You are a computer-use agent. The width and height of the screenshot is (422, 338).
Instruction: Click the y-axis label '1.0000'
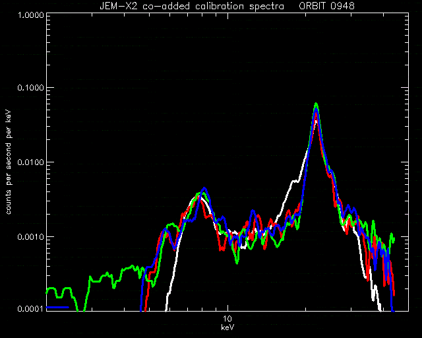31,15
